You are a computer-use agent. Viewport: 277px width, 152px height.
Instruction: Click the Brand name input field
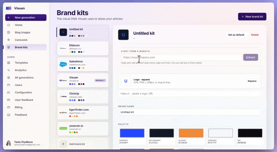189,112
